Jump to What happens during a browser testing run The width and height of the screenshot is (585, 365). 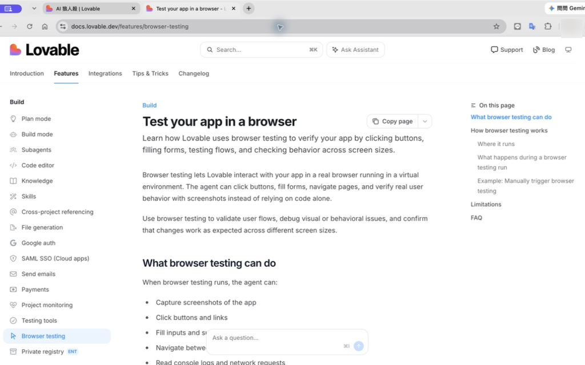[522, 163]
